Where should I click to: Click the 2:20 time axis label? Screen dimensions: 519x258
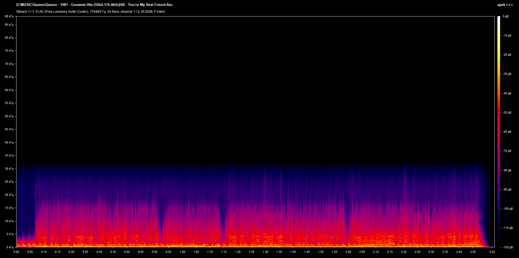pos(404,252)
